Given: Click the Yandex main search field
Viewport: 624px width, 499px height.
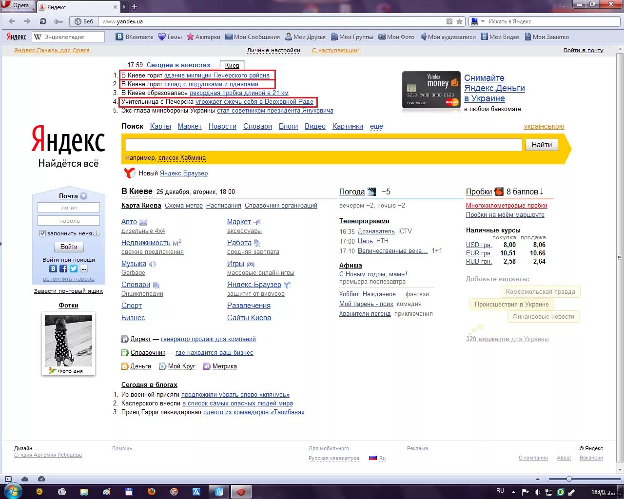Looking at the screenshot, I should pos(323,145).
